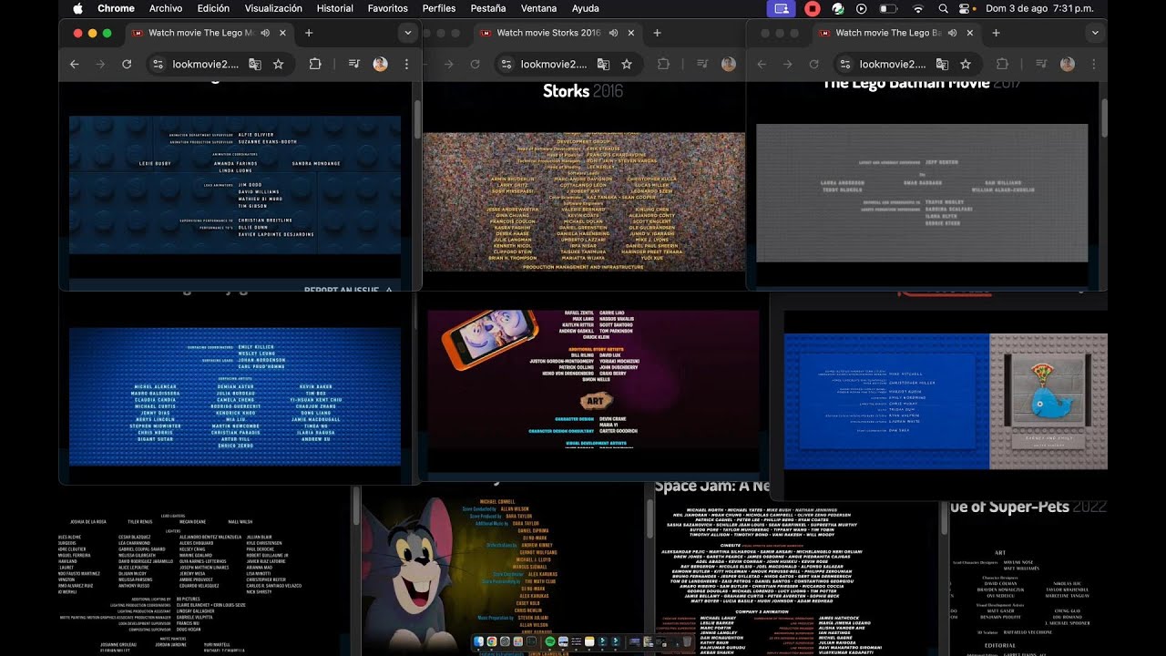1166x656 pixels.
Task: Open Control Center in the menu bar
Action: 965,8
